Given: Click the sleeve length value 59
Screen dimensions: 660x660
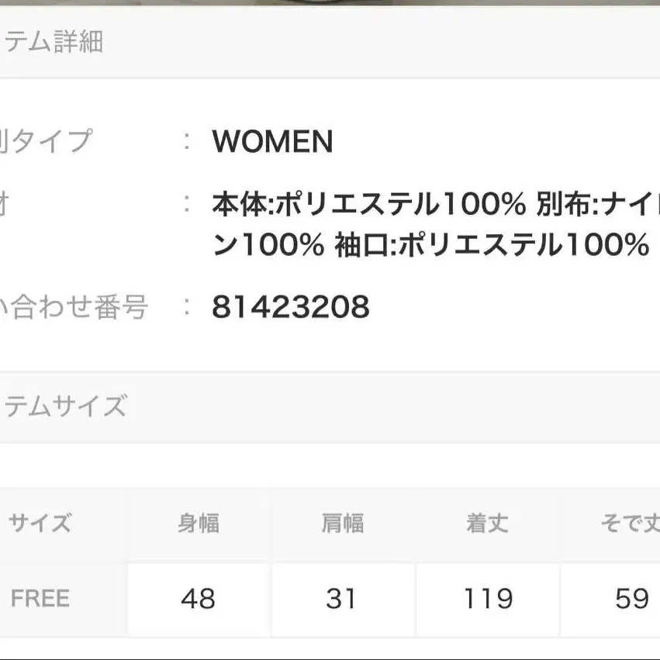Looking at the screenshot, I should [631, 599].
